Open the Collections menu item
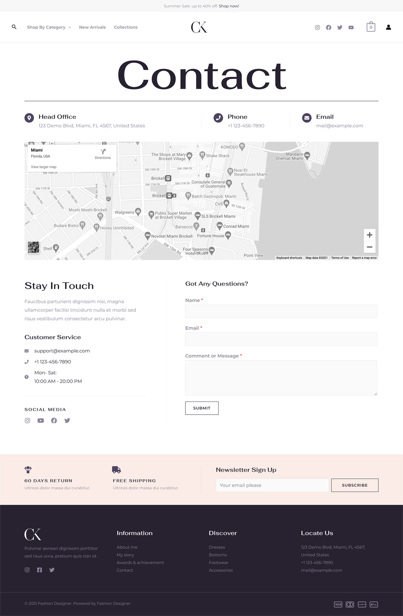 126,27
